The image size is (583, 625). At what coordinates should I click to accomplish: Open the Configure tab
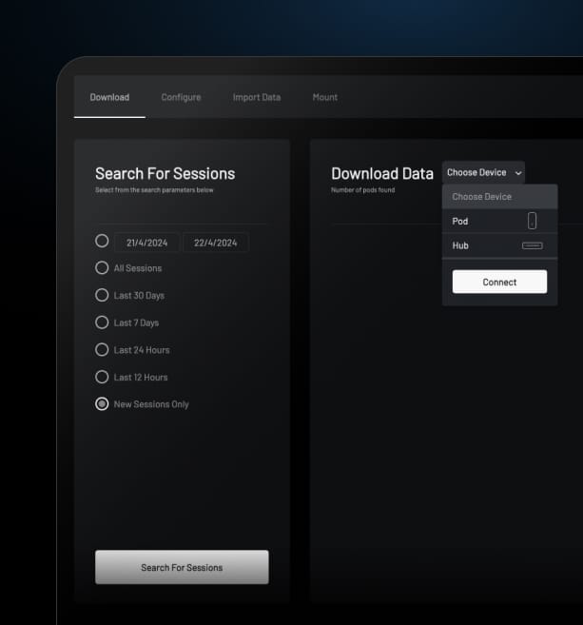click(x=181, y=97)
